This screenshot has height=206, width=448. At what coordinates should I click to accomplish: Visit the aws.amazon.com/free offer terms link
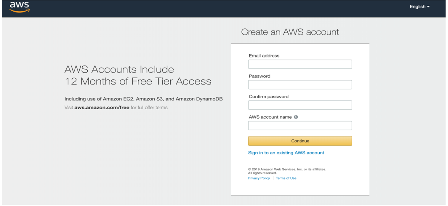point(102,108)
